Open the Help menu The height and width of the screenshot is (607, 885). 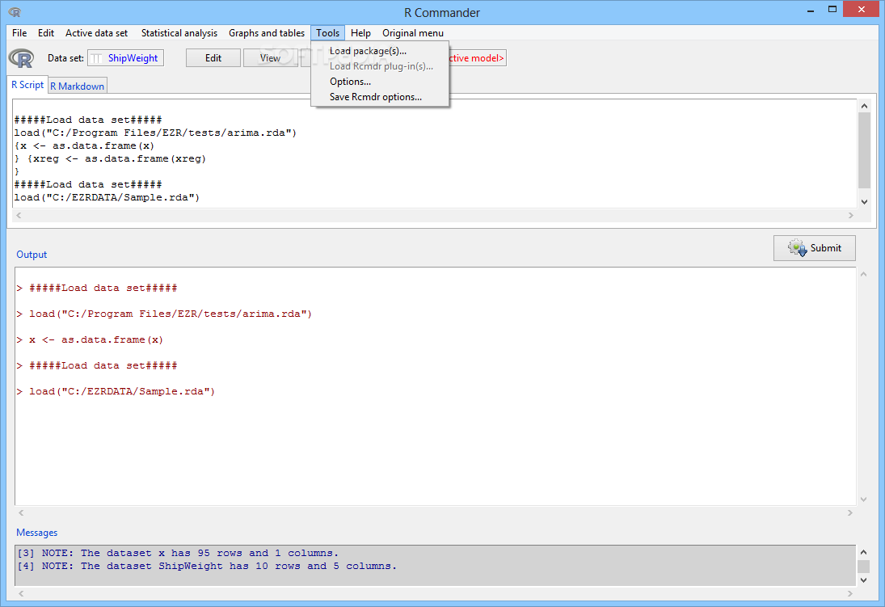click(360, 33)
